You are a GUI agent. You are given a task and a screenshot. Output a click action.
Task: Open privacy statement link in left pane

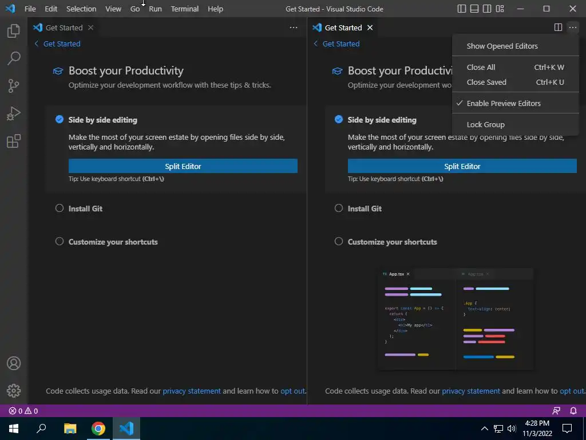pyautogui.click(x=192, y=391)
